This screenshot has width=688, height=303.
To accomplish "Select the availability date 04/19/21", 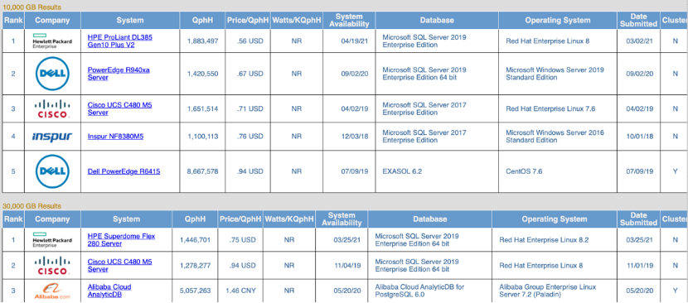I will point(355,41).
